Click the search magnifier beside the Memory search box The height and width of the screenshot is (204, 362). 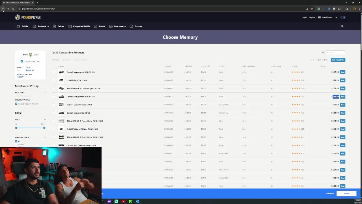tap(323, 52)
